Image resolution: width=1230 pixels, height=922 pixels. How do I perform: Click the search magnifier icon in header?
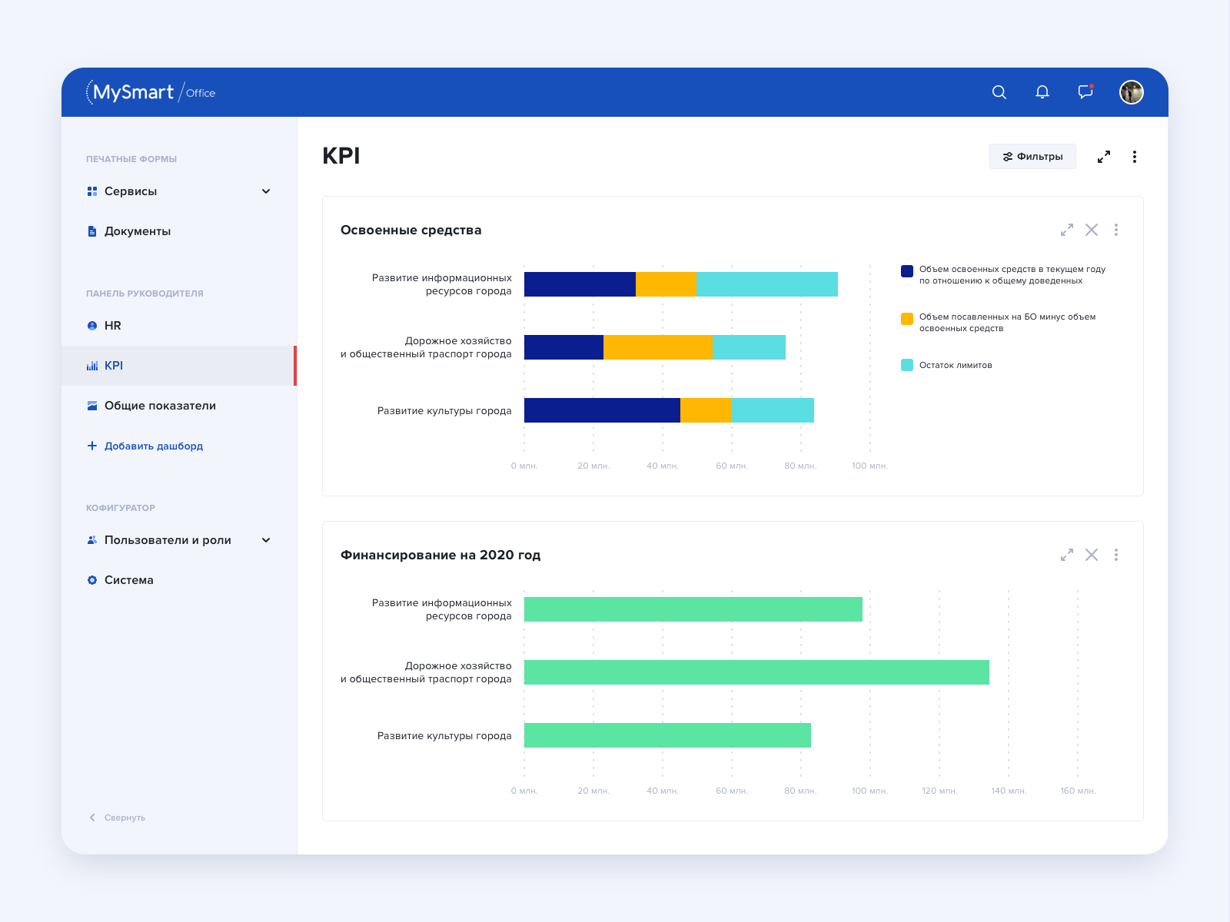999,92
